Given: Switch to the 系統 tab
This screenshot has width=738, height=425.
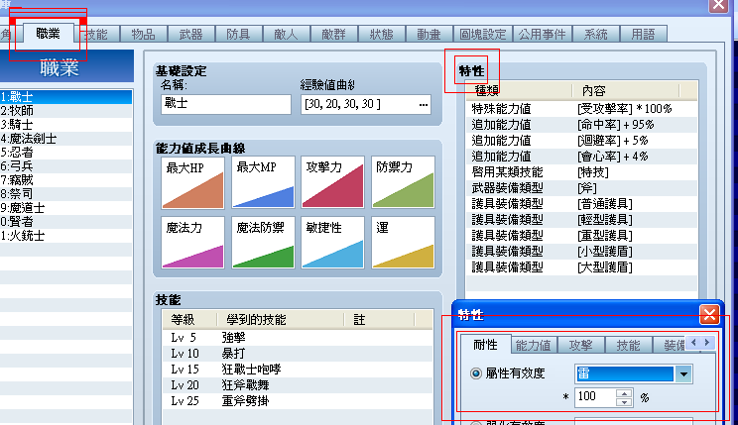Looking at the screenshot, I should (595, 35).
